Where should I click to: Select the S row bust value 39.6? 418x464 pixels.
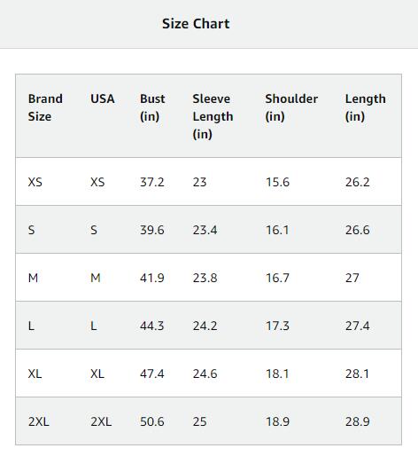(152, 230)
